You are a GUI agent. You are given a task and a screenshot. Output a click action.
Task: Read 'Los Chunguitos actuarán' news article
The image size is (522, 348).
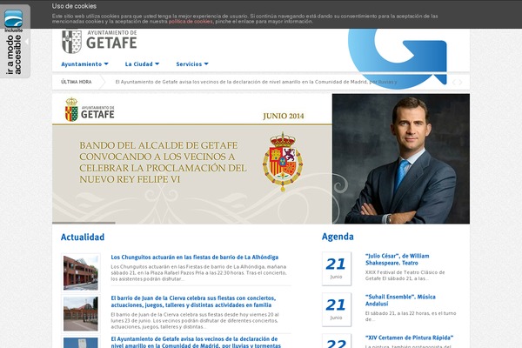194,258
